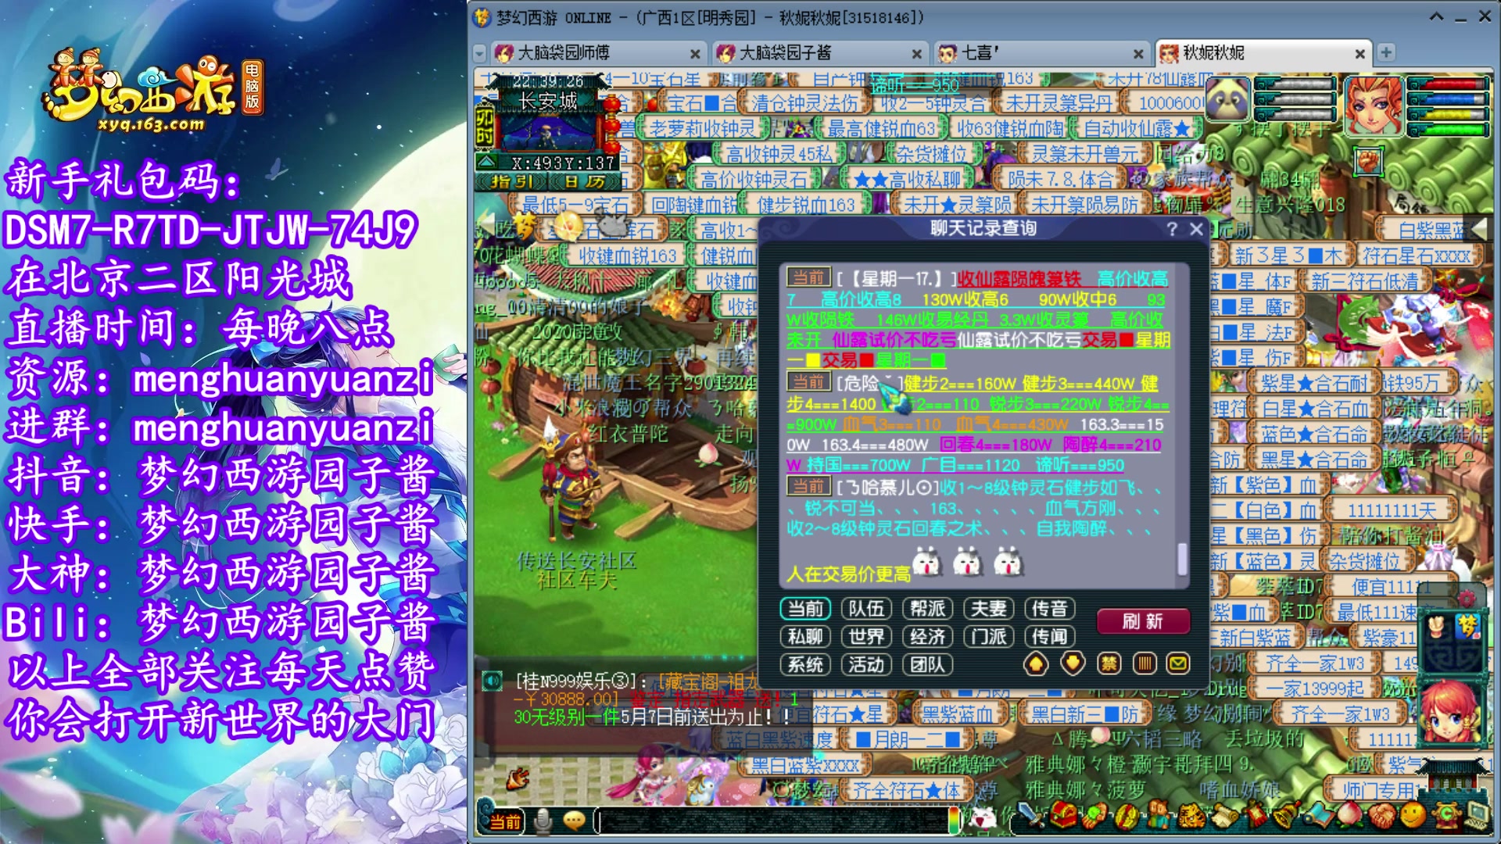The width and height of the screenshot is (1501, 844).
Task: Close the 聊天记录查询 dialog
Action: click(1196, 228)
